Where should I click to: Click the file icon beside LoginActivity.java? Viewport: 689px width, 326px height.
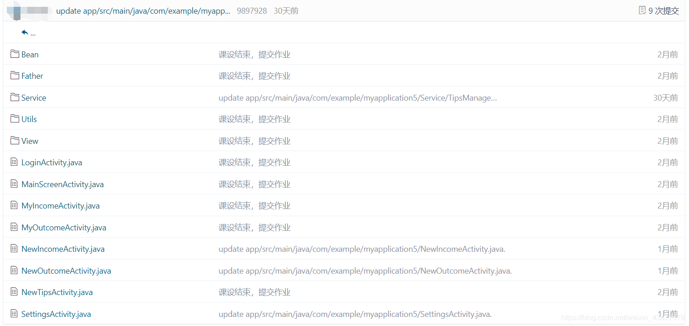tap(14, 162)
